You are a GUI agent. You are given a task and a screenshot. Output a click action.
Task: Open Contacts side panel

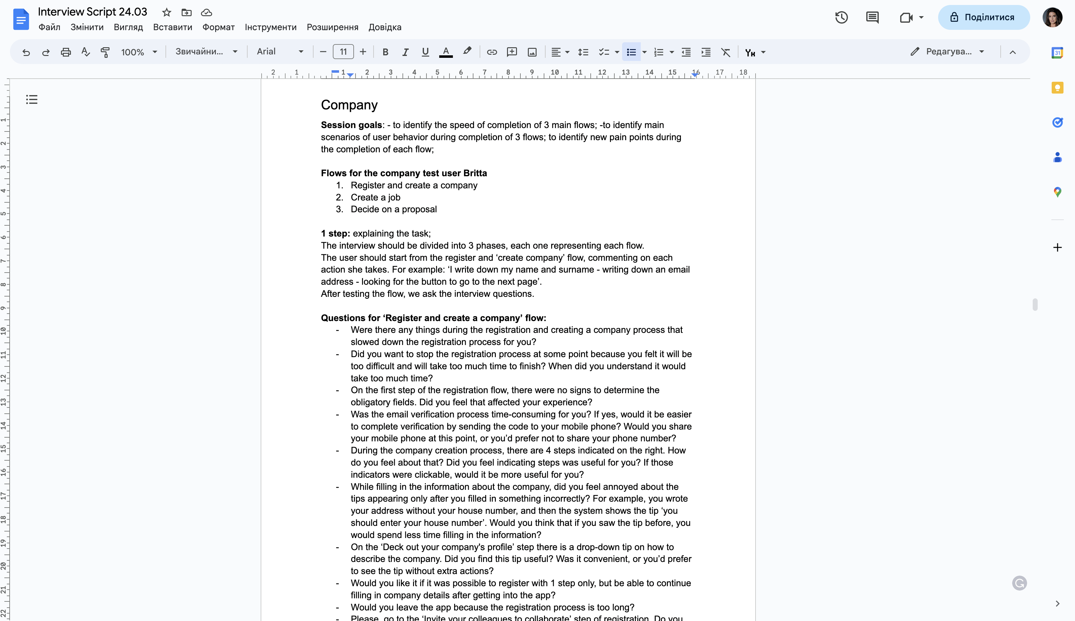point(1057,157)
